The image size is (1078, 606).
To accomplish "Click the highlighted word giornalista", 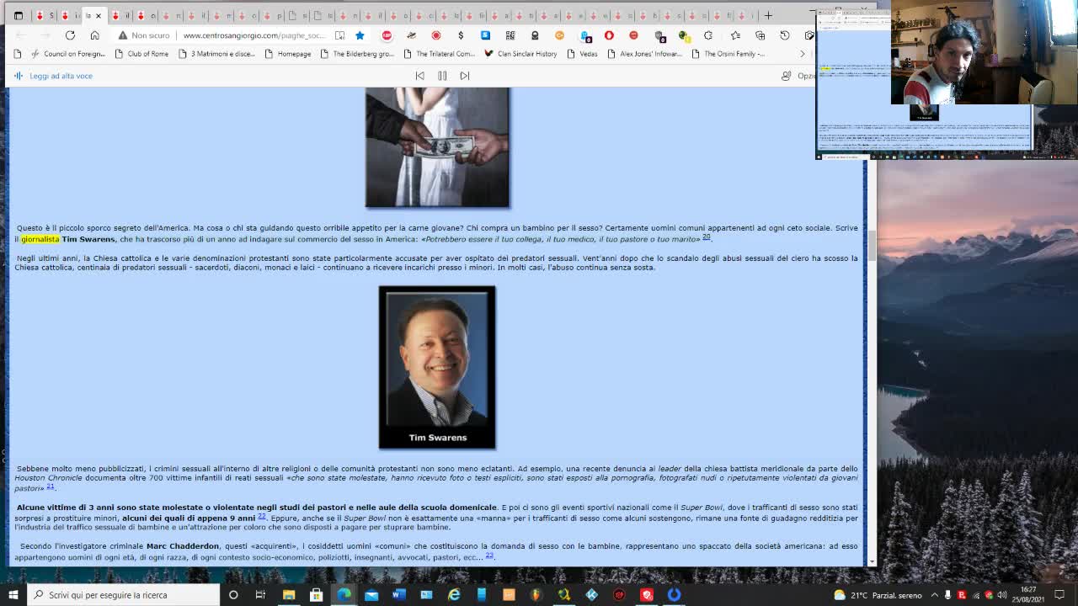I will point(40,239).
